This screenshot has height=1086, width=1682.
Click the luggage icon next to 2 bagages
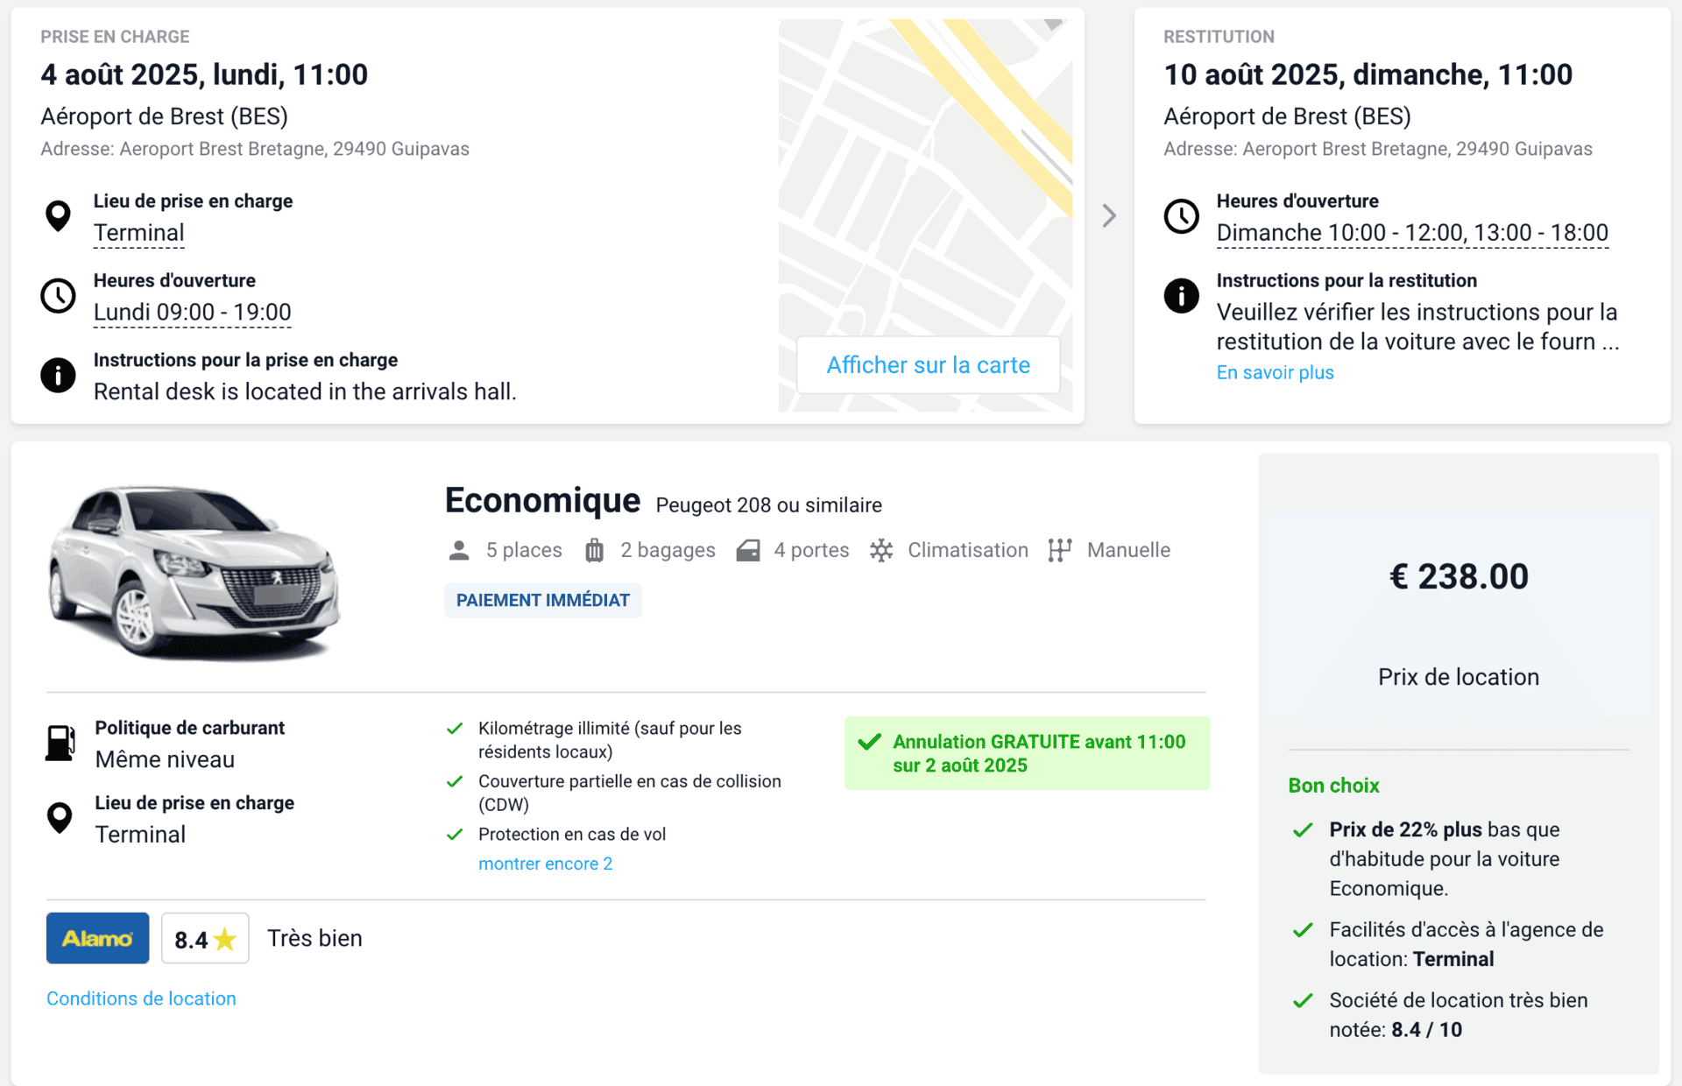coord(594,550)
